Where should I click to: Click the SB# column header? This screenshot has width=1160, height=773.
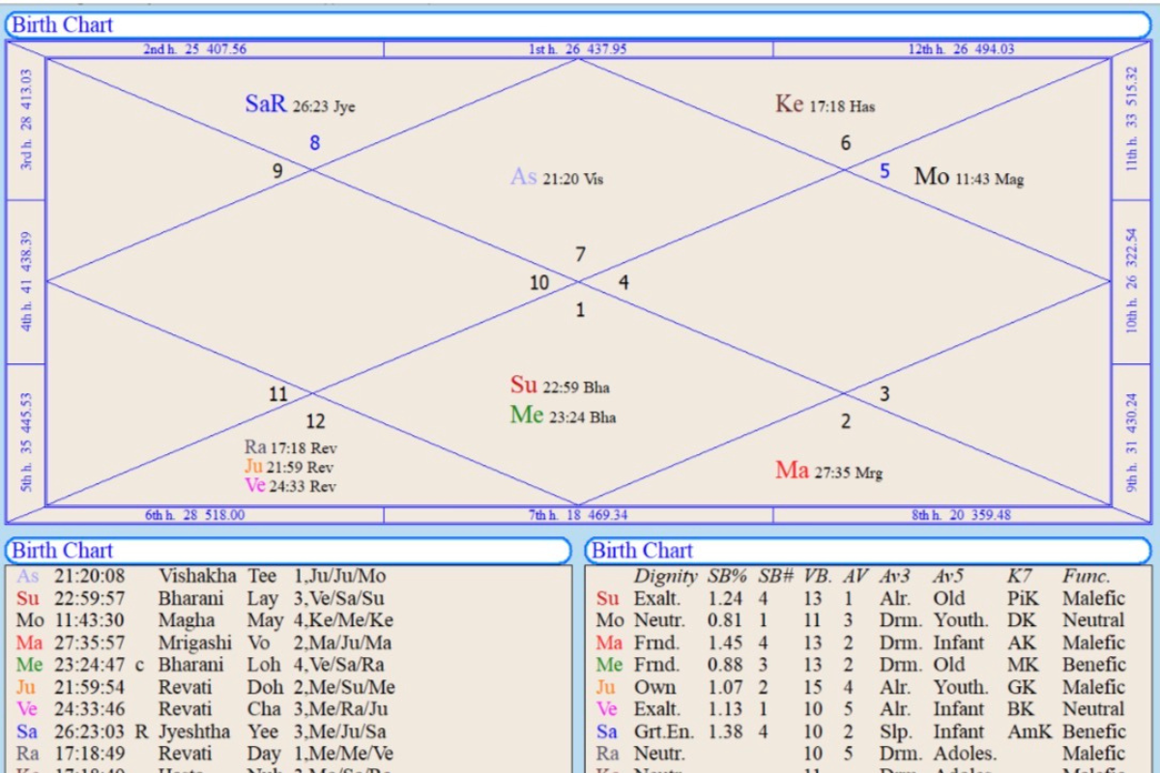point(775,576)
